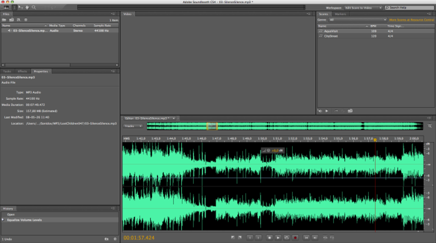This screenshot has width=436, height=243.
Task: Click the Stop button in transport controls
Action: coord(269,237)
